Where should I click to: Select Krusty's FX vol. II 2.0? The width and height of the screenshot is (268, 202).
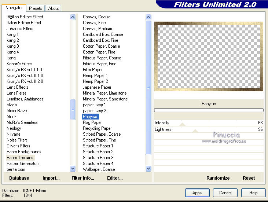(x=25, y=81)
